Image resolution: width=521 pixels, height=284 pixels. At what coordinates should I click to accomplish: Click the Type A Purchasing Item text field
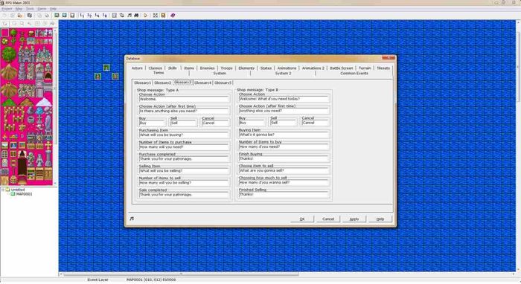[x=184, y=135]
